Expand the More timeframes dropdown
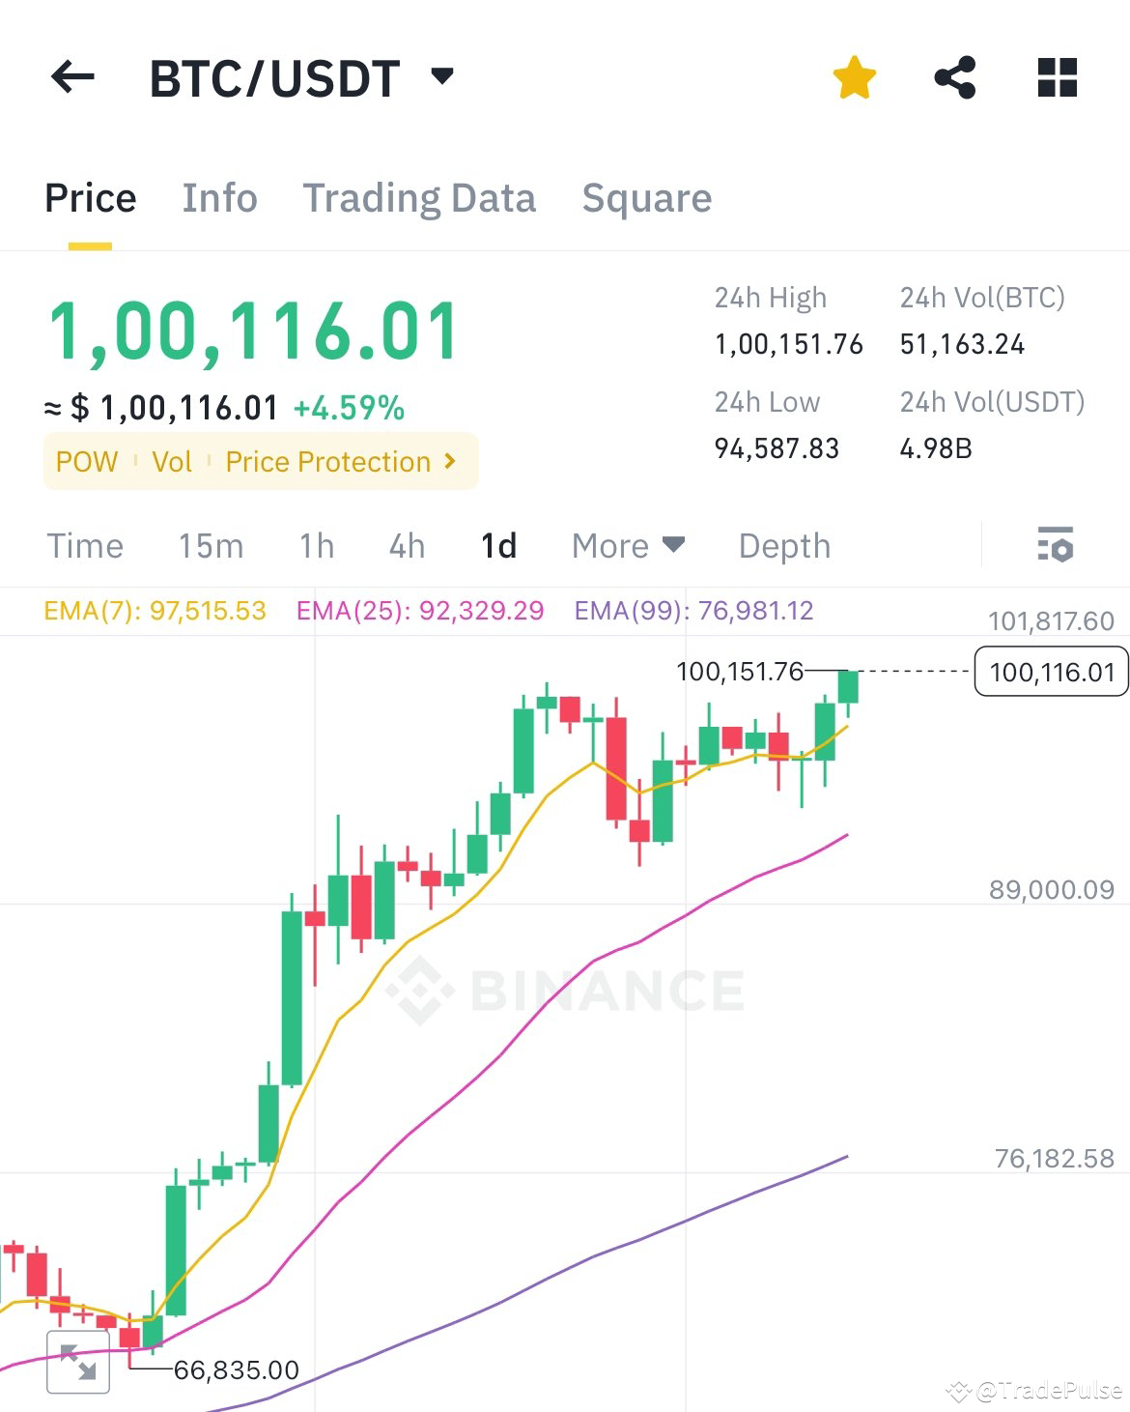Image resolution: width=1130 pixels, height=1412 pixels. [x=626, y=546]
